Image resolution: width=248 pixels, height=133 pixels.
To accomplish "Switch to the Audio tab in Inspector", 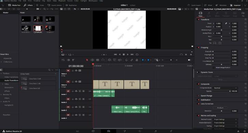I will [209, 14].
